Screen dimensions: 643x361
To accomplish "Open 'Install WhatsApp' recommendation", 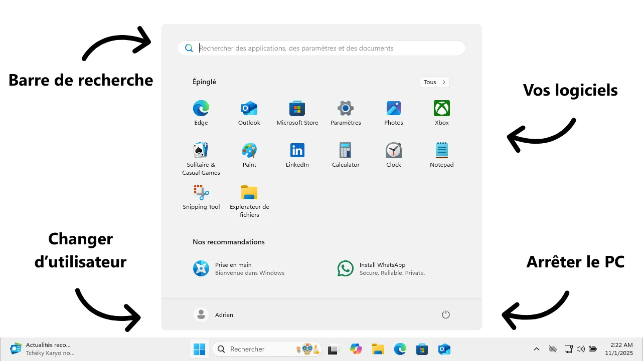I will (x=382, y=268).
